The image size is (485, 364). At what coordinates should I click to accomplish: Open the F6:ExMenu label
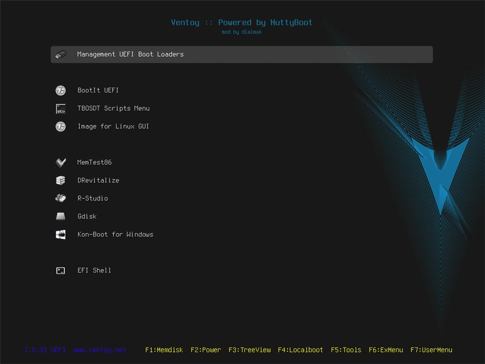[385, 350]
